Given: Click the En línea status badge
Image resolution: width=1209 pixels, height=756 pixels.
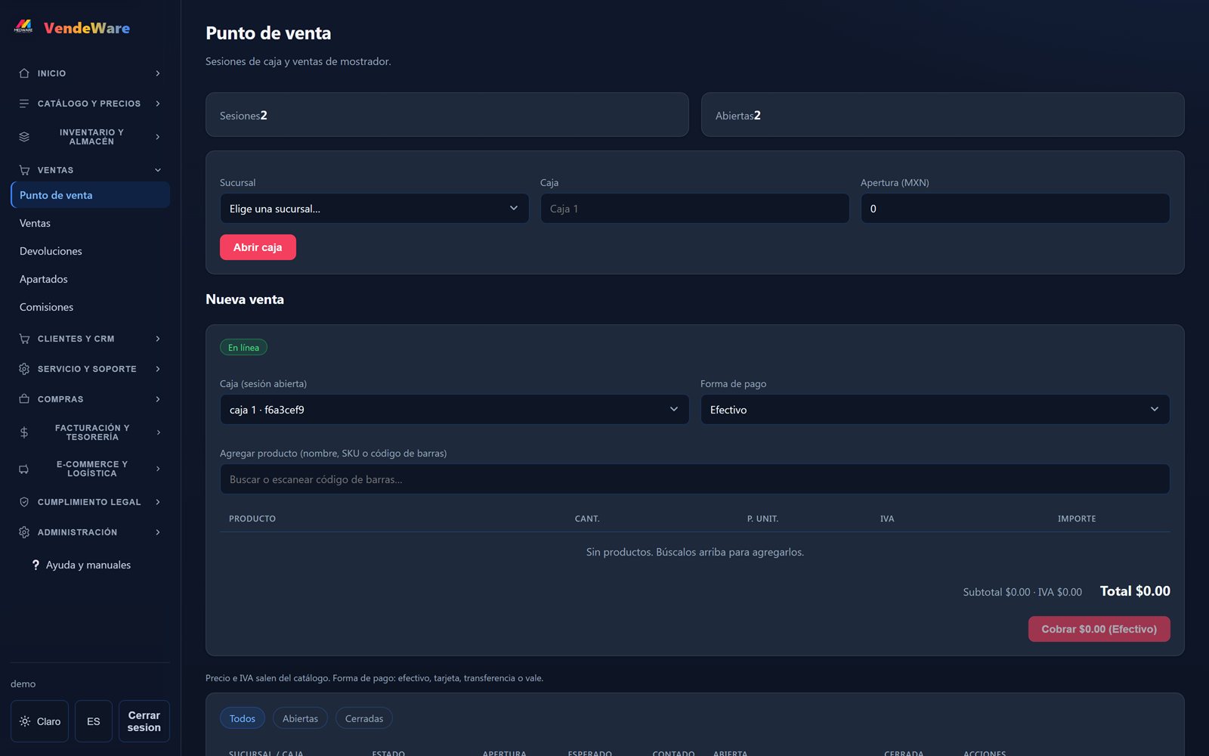Looking at the screenshot, I should coord(243,348).
